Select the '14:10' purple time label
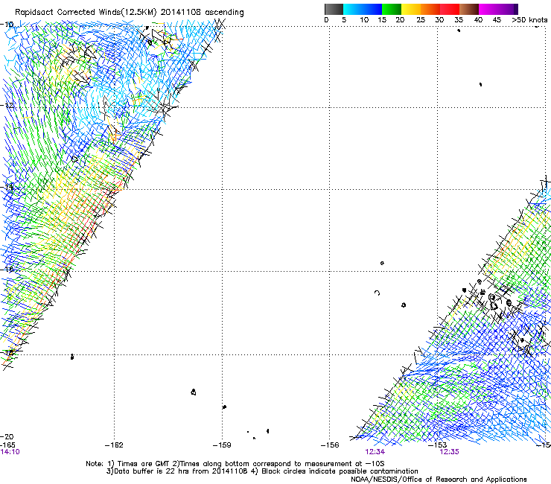 point(10,452)
